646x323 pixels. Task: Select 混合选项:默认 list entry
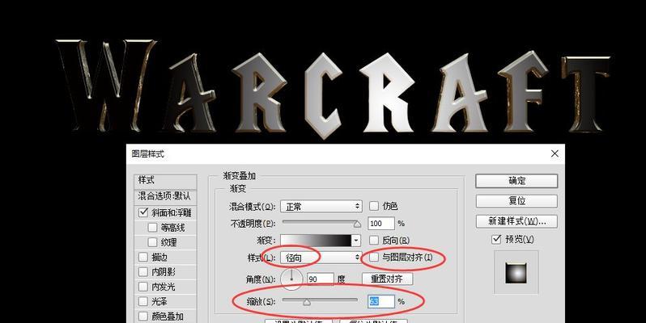(x=165, y=196)
